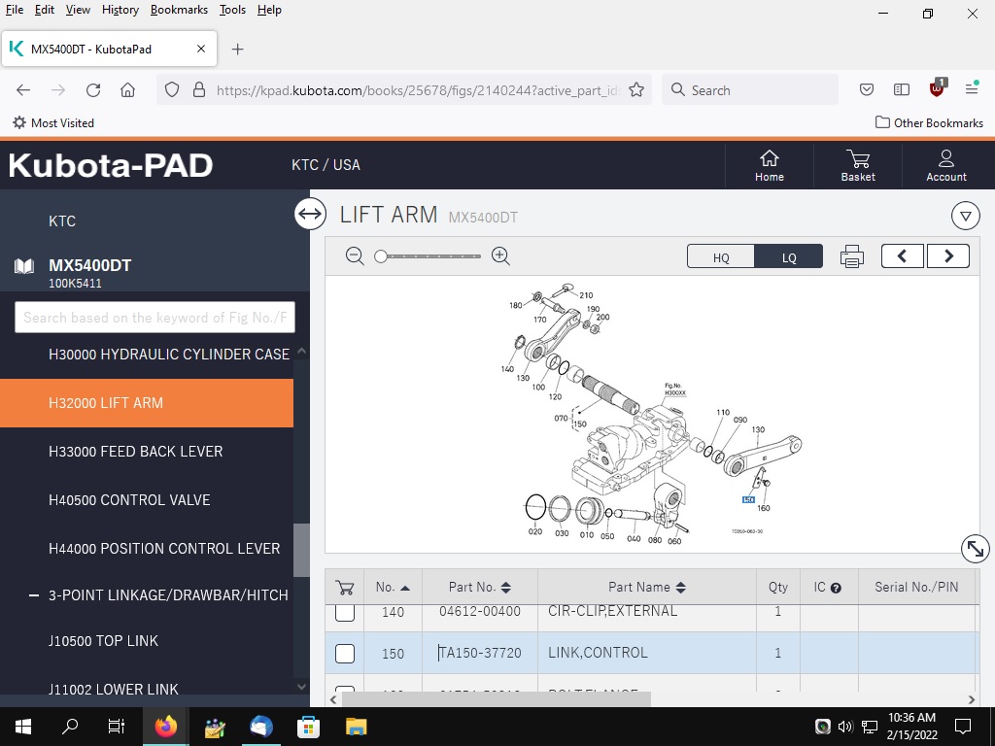Open the Other Bookmarks folder
Viewport: 995px width, 746px height.
pos(929,123)
